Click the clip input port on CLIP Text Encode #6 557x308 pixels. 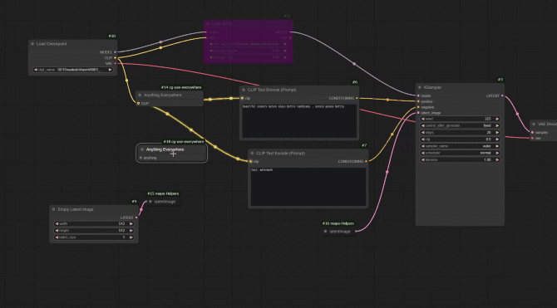click(x=242, y=98)
